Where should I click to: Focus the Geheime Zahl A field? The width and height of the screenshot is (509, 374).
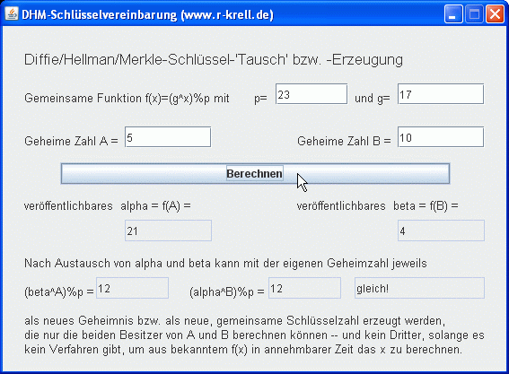pyautogui.click(x=168, y=137)
